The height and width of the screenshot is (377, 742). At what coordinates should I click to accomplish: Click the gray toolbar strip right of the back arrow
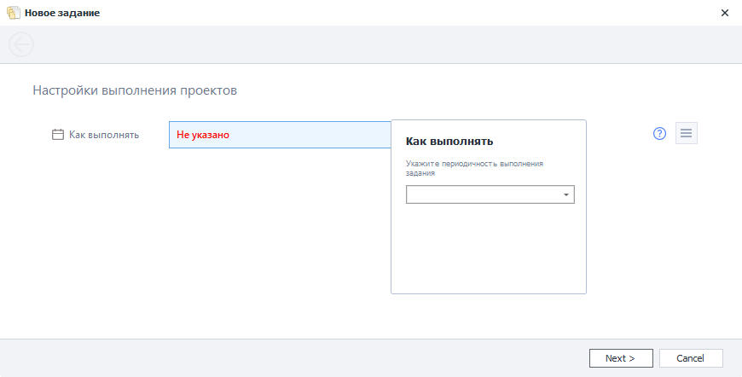tap(384, 44)
